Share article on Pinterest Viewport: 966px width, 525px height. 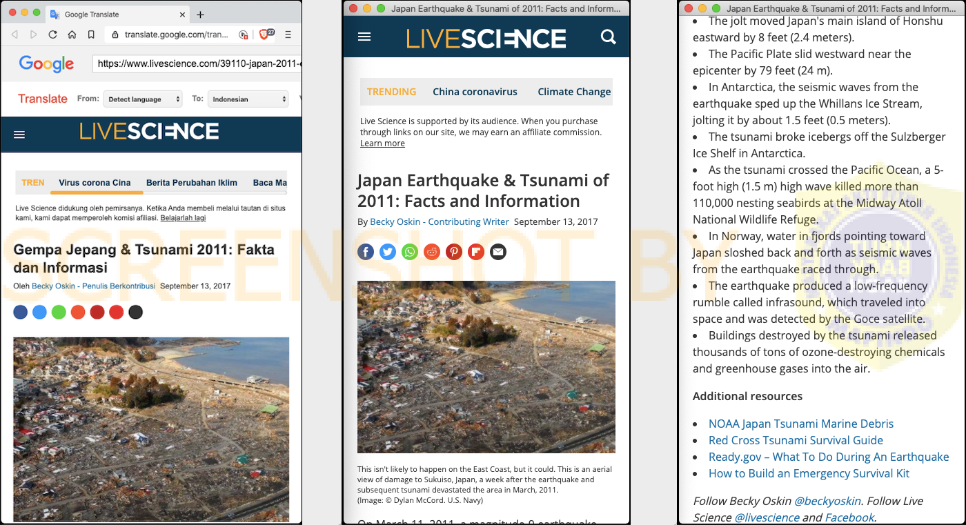click(x=453, y=252)
